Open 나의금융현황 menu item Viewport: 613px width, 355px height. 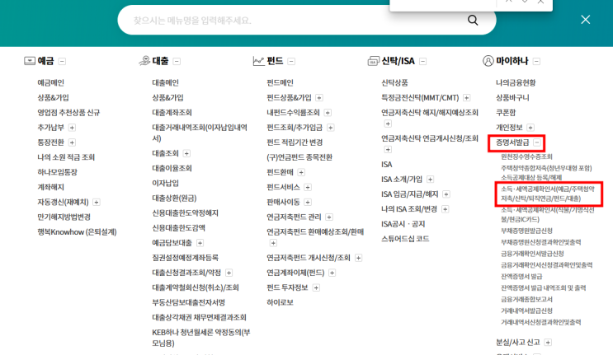click(516, 82)
